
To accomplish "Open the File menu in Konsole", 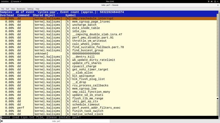I will (3, 9).
